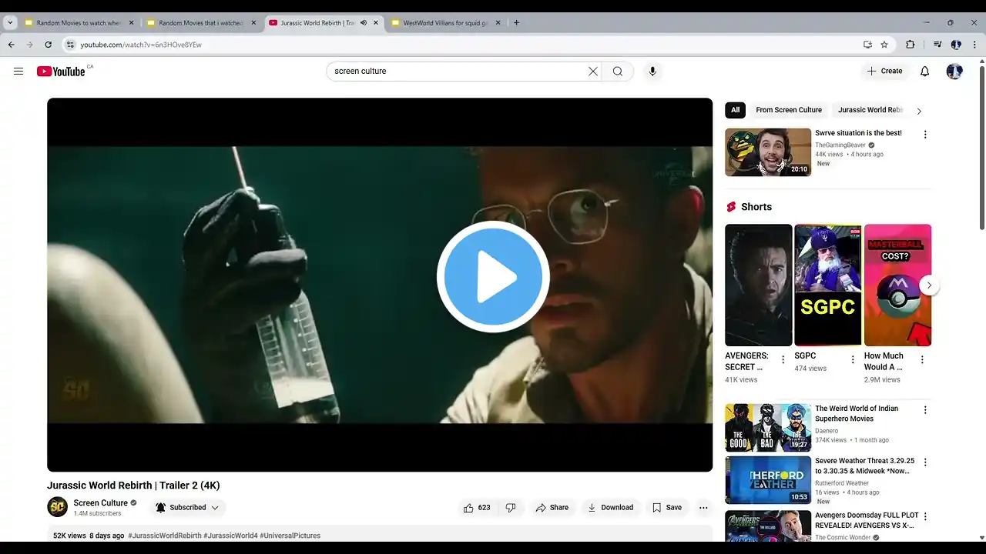Image resolution: width=986 pixels, height=554 pixels.
Task: Open Severe Weather Threat video thumbnail
Action: [x=768, y=480]
